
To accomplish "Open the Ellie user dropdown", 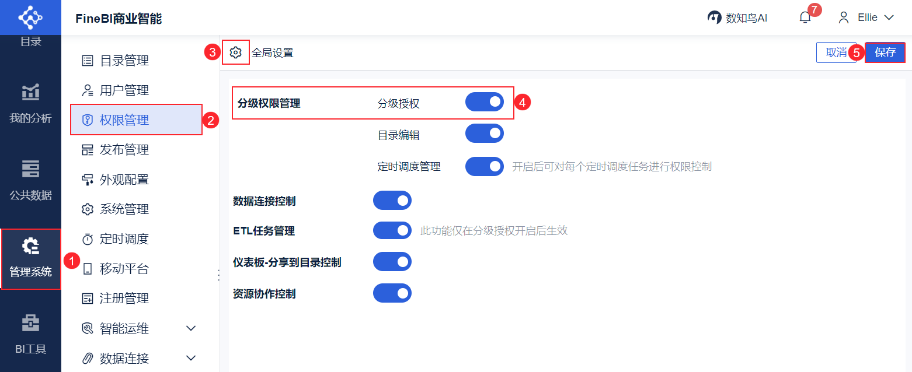I will [x=866, y=17].
